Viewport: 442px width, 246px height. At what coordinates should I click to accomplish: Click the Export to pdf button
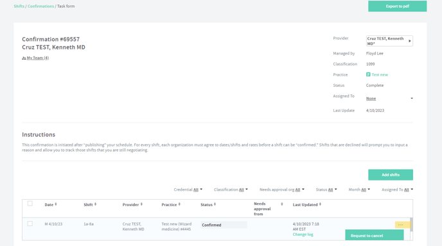coord(397,6)
